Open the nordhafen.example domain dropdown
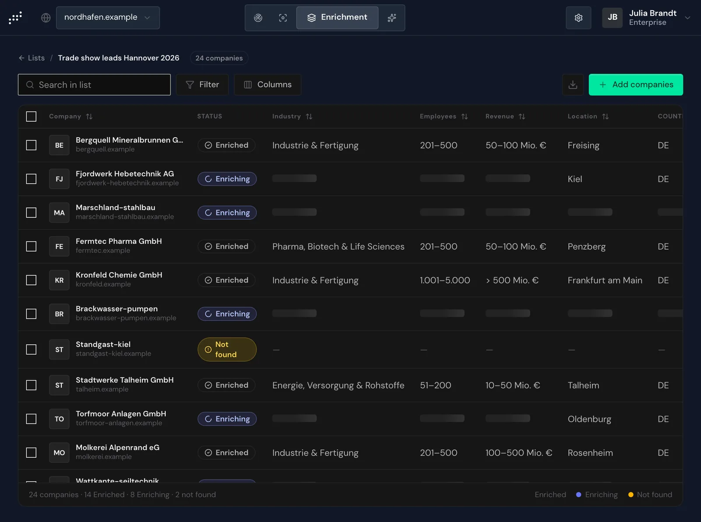The image size is (701, 522). 108,18
